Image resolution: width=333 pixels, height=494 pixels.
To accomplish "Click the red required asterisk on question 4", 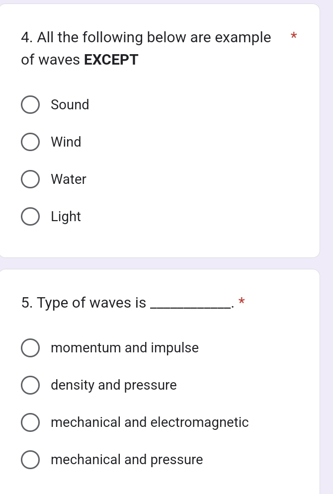I will [293, 36].
